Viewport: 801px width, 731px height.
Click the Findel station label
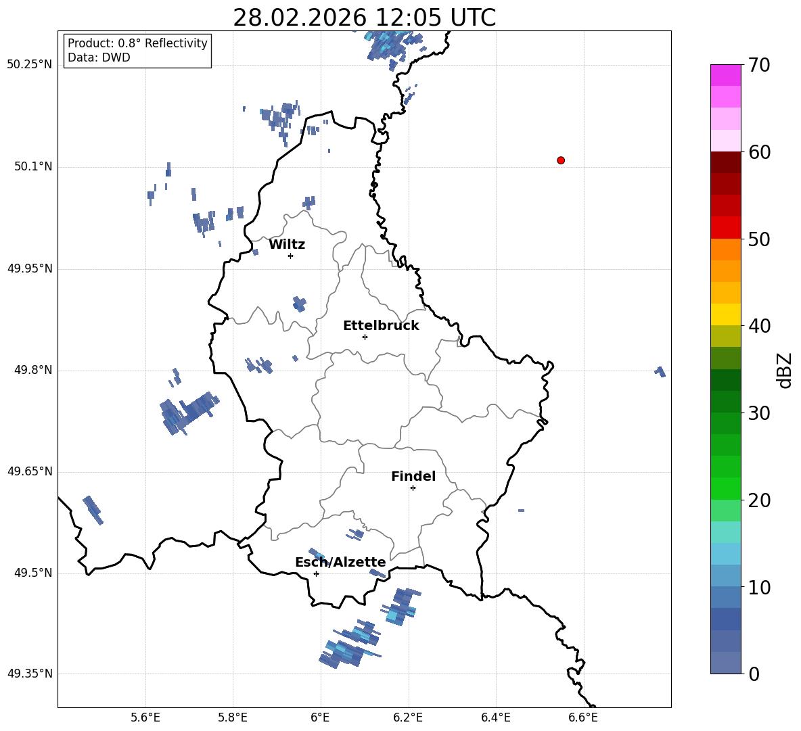point(413,476)
